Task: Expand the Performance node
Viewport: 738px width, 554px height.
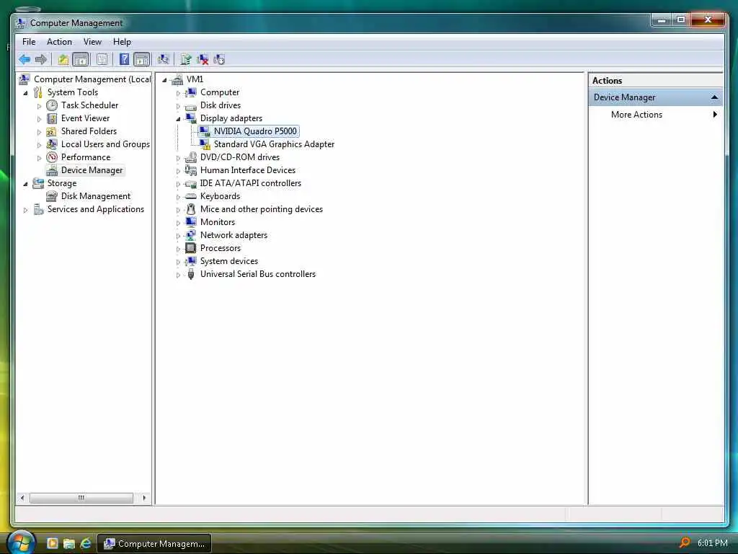Action: pos(39,158)
